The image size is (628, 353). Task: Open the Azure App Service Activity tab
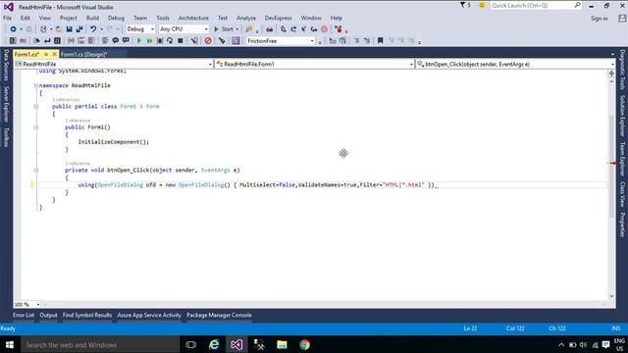coord(149,316)
